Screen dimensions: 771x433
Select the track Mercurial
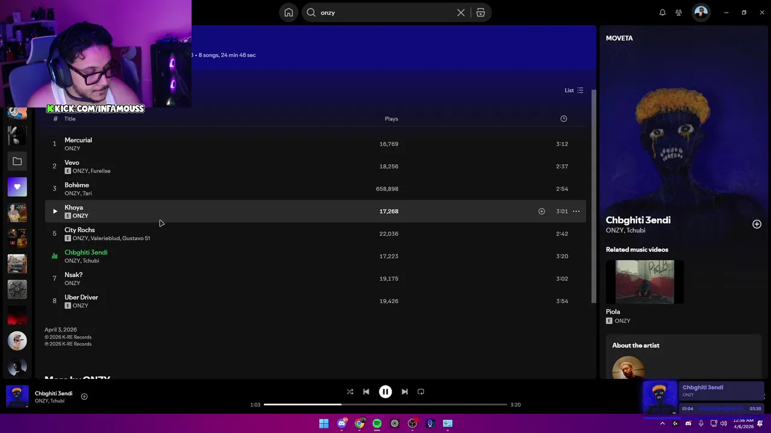[315, 144]
